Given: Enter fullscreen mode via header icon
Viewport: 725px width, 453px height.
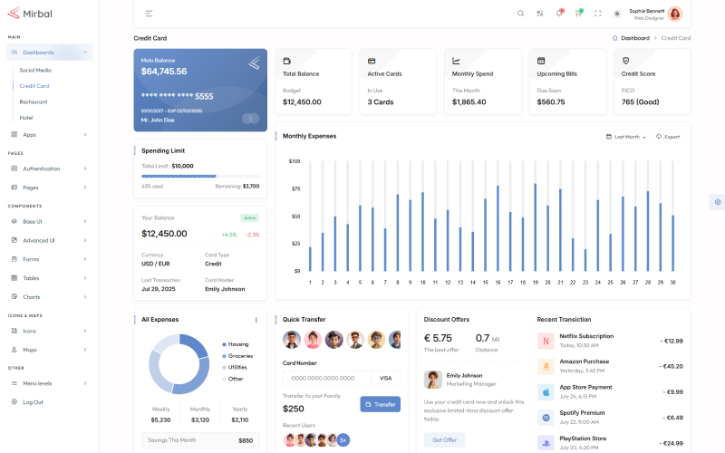Looking at the screenshot, I should (x=597, y=14).
